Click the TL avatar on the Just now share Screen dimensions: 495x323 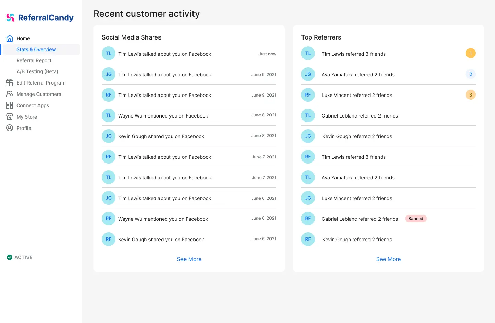coord(109,54)
